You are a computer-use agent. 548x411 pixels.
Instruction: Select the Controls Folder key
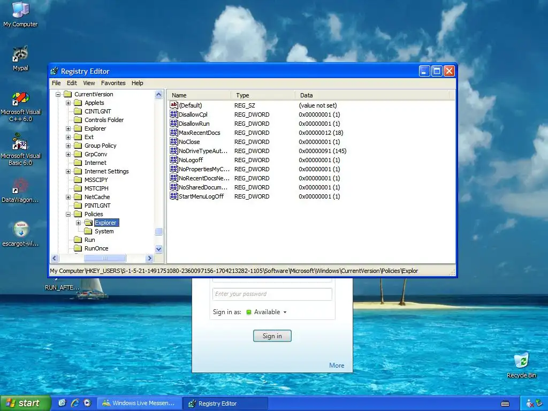104,120
